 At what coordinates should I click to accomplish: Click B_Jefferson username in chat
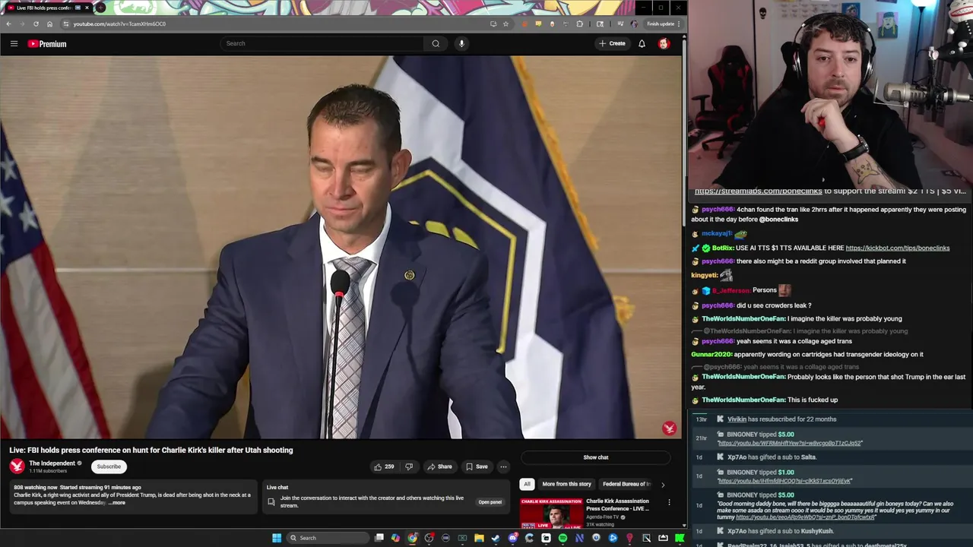(x=731, y=290)
